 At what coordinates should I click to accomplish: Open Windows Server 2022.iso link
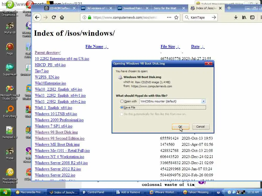[55, 175]
